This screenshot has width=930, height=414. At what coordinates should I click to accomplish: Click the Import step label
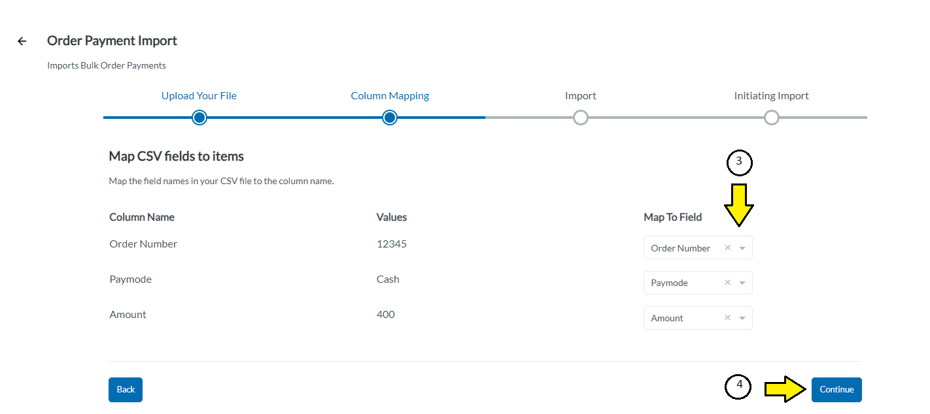[x=581, y=95]
